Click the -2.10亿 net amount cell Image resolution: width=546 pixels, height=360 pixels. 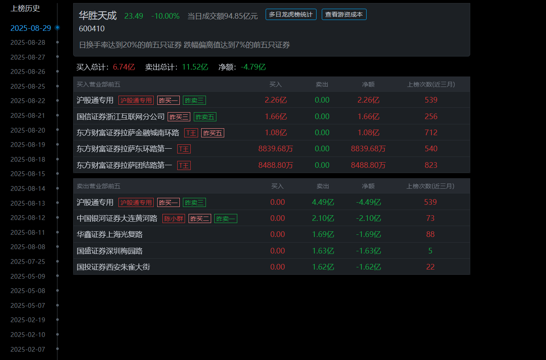coord(368,218)
